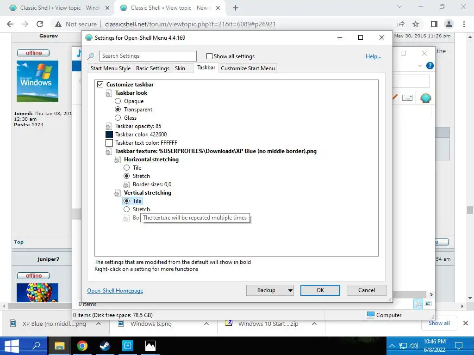Click the Horizontal stretching setting icon
The width and height of the screenshot is (474, 355).
[x=117, y=159]
